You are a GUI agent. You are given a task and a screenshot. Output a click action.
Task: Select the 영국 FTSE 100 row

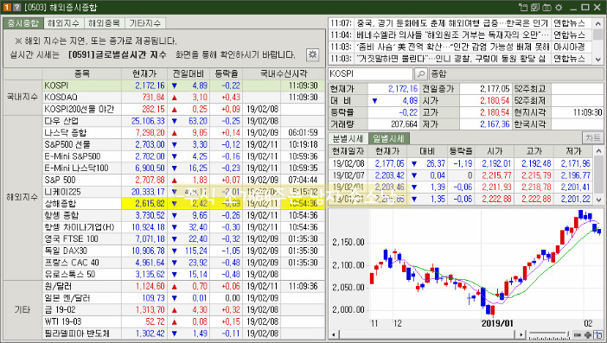tap(183, 239)
